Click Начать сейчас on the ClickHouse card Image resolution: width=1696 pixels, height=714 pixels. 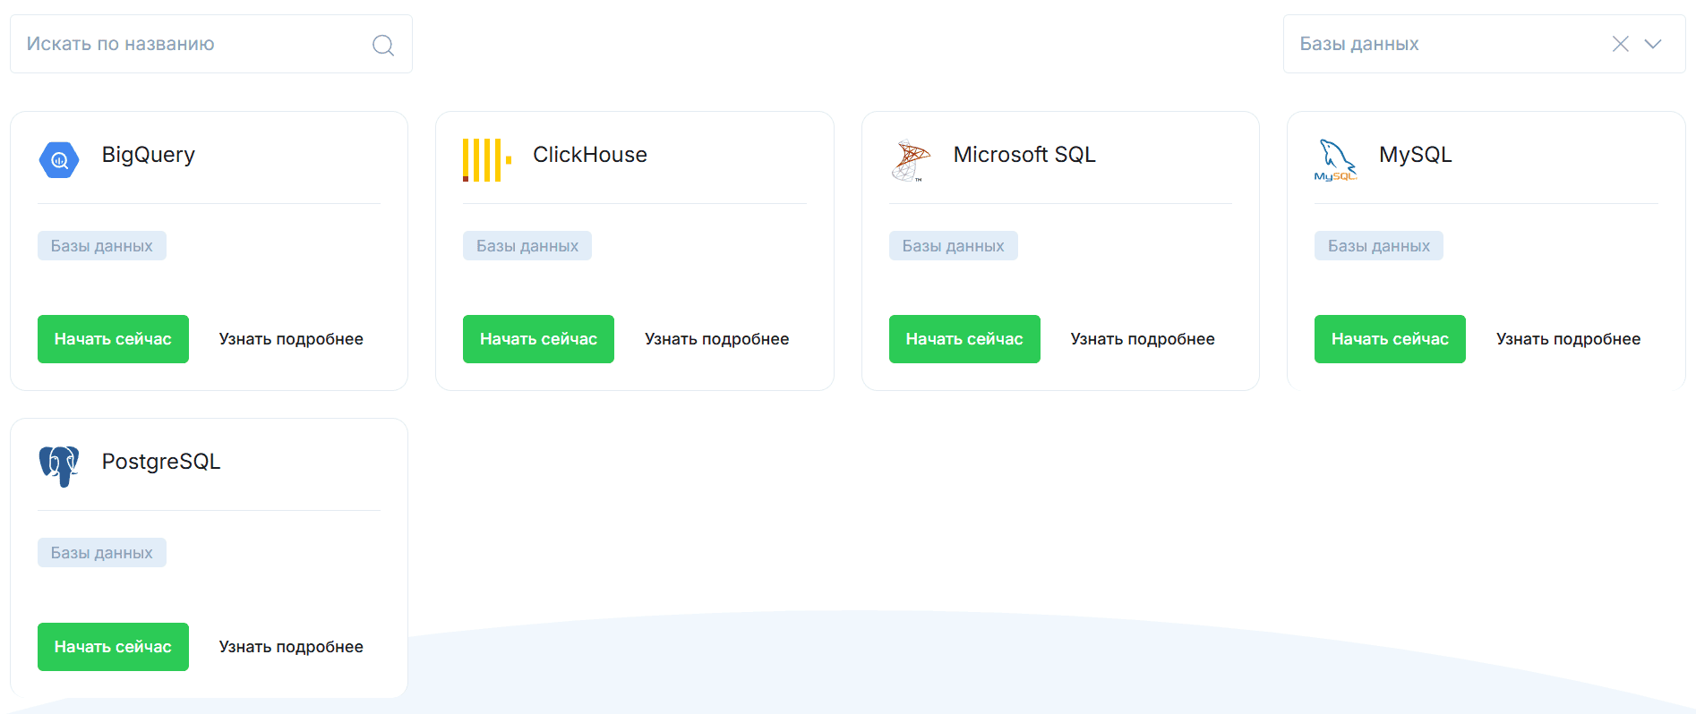538,339
